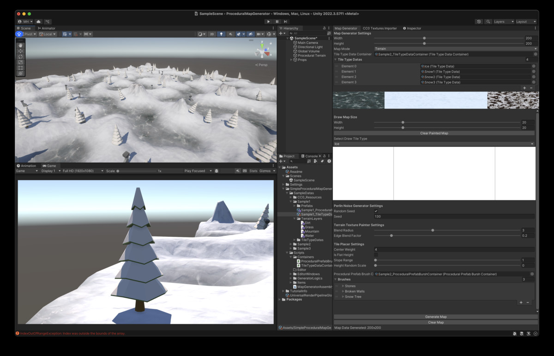Open the Pivot handle position dropdown
554x356 pixels.
[x=30, y=34]
